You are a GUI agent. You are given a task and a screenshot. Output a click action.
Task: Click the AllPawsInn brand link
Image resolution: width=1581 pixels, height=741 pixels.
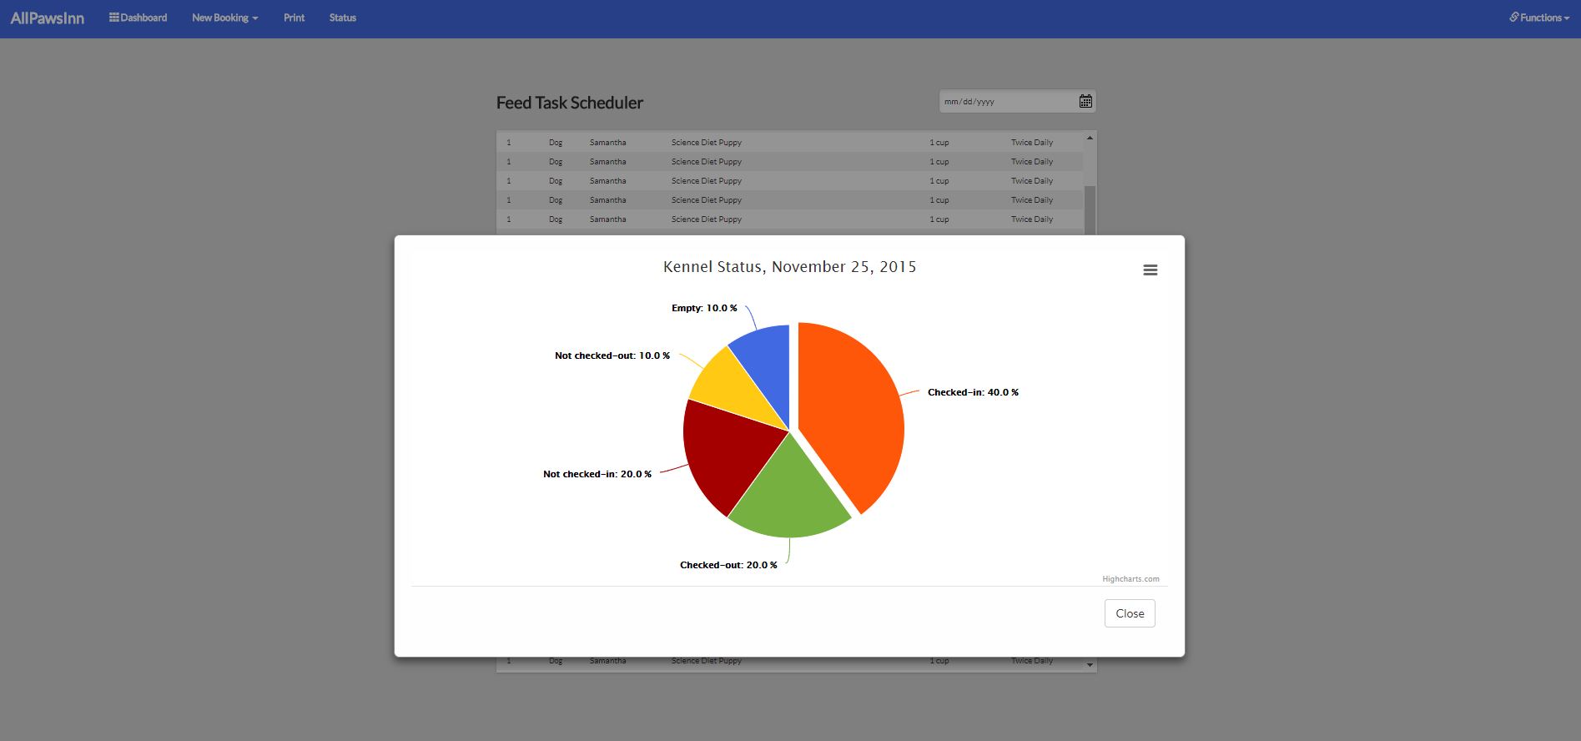[47, 18]
